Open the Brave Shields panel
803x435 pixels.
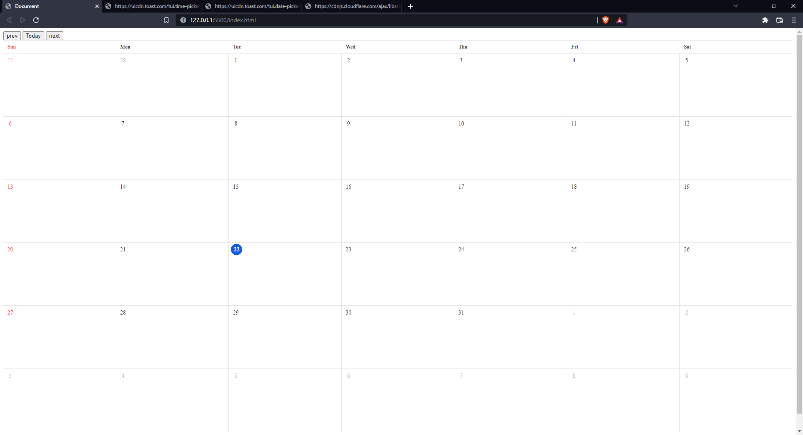click(606, 20)
